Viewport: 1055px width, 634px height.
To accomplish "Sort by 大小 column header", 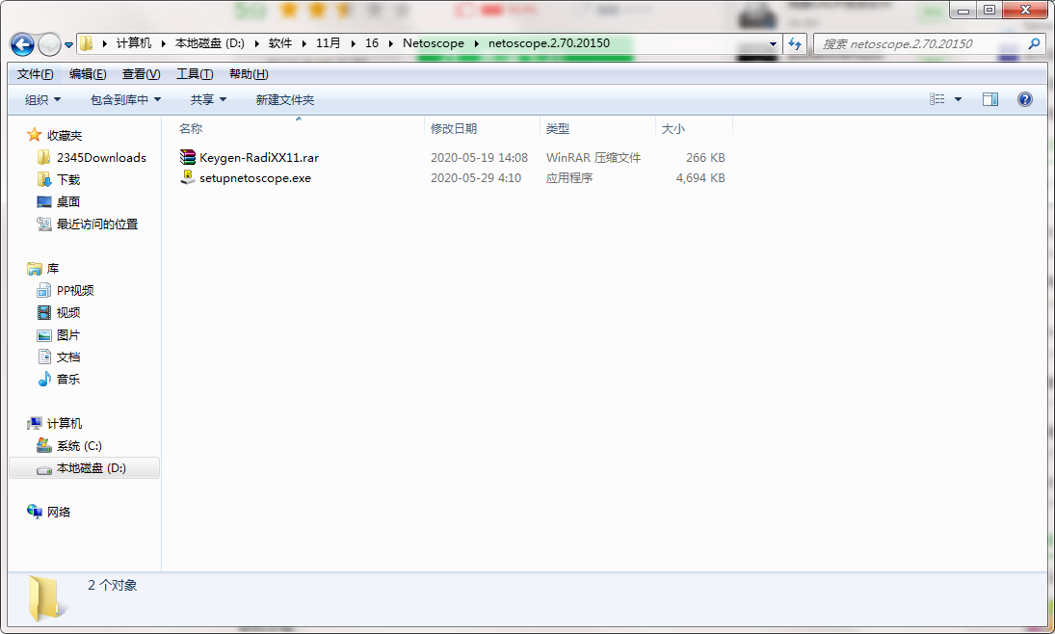I will pyautogui.click(x=673, y=128).
